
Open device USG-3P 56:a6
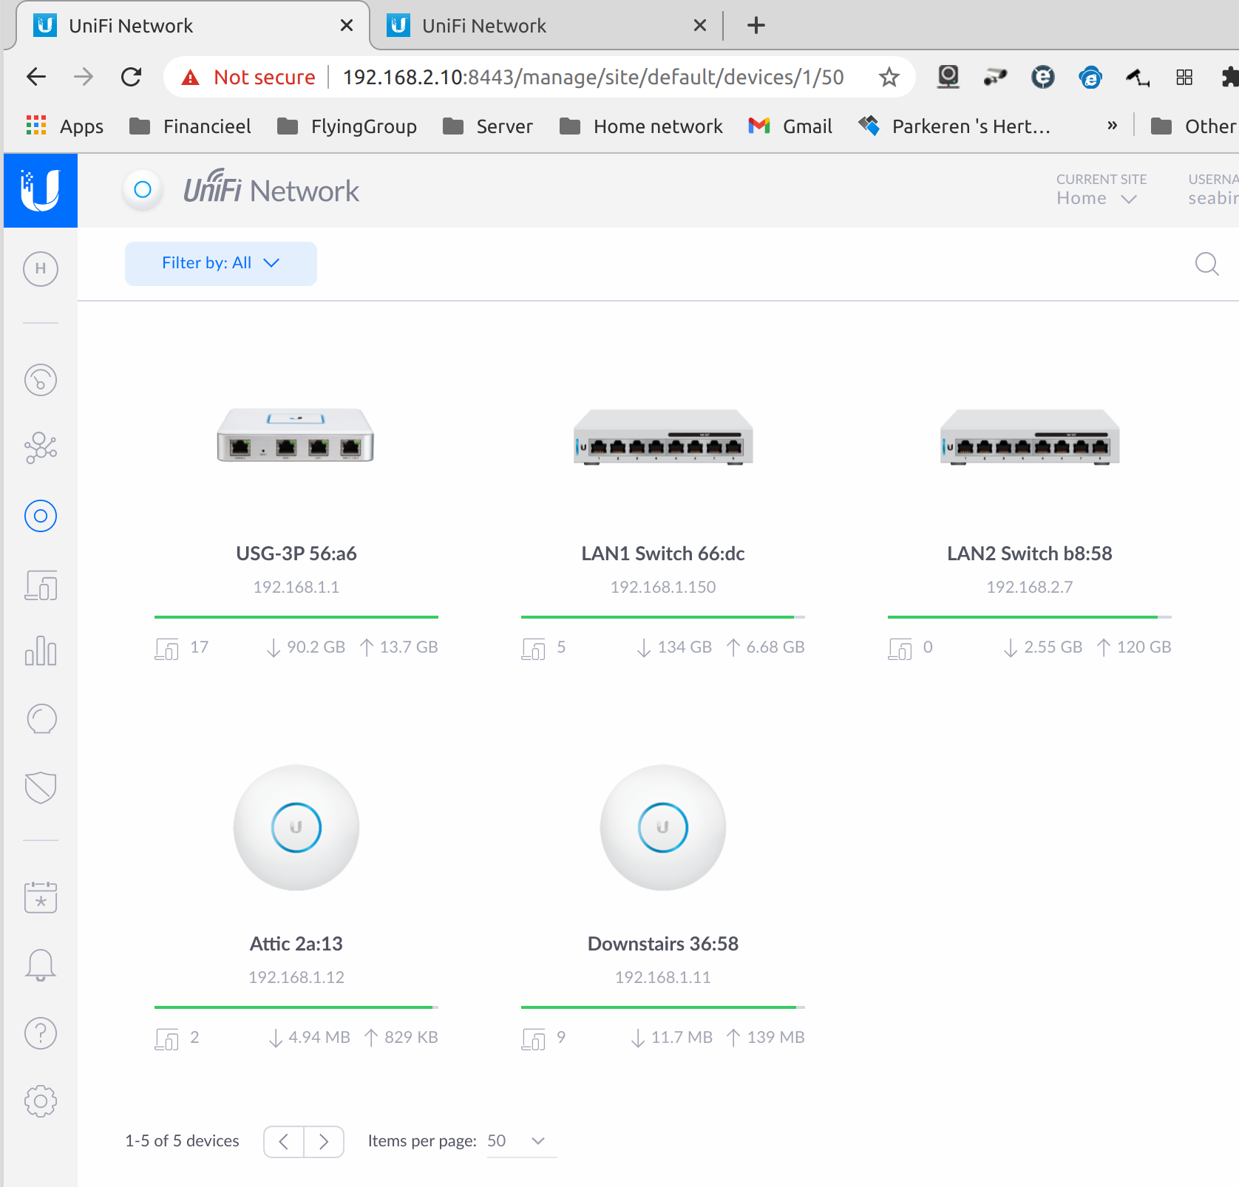pyautogui.click(x=296, y=554)
